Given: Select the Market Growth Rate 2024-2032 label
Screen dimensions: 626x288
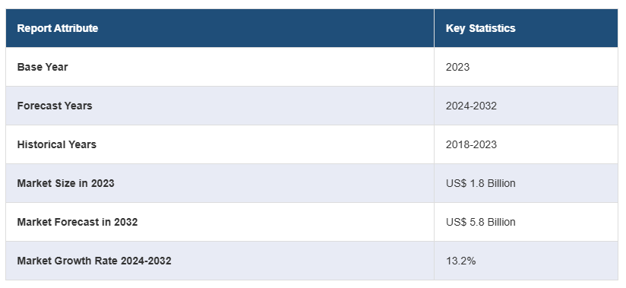Looking at the screenshot, I should pos(94,261).
